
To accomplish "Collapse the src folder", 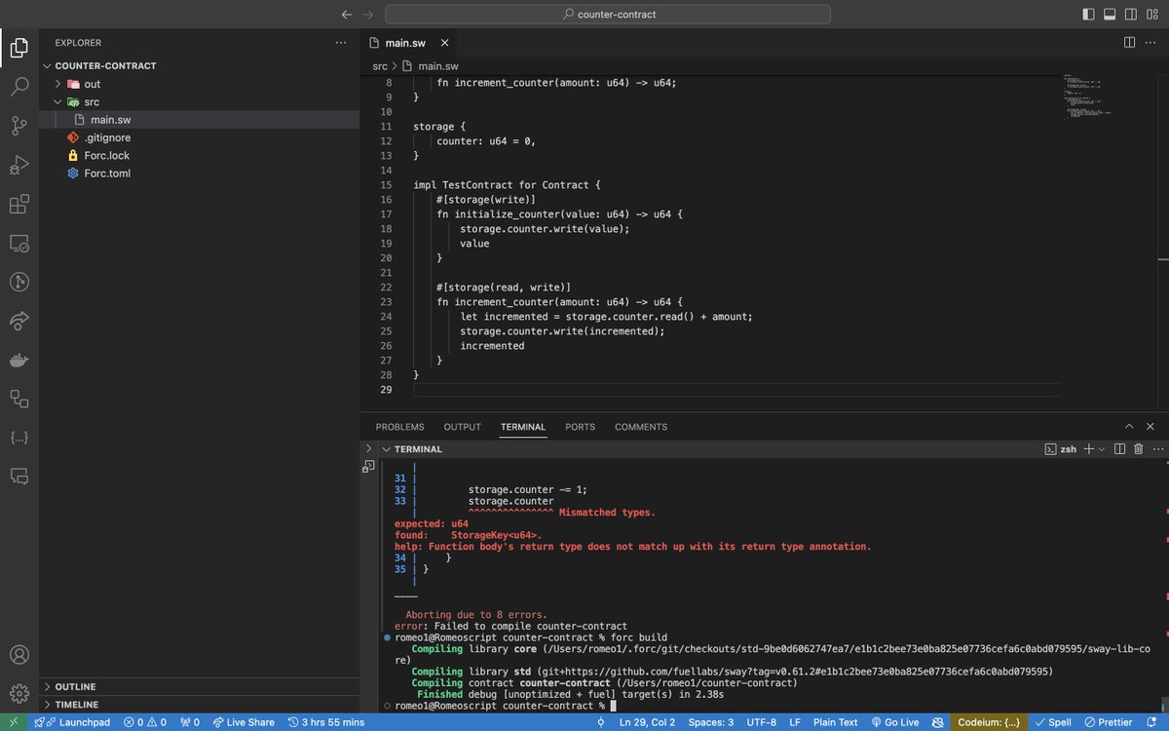I will [58, 101].
